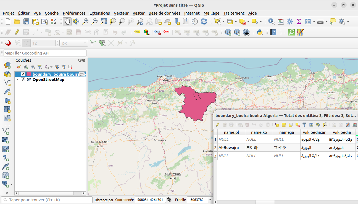Toggle editing pencil in attribute table toolbar
Viewport: 358px width, 204px height.
coord(218,125)
